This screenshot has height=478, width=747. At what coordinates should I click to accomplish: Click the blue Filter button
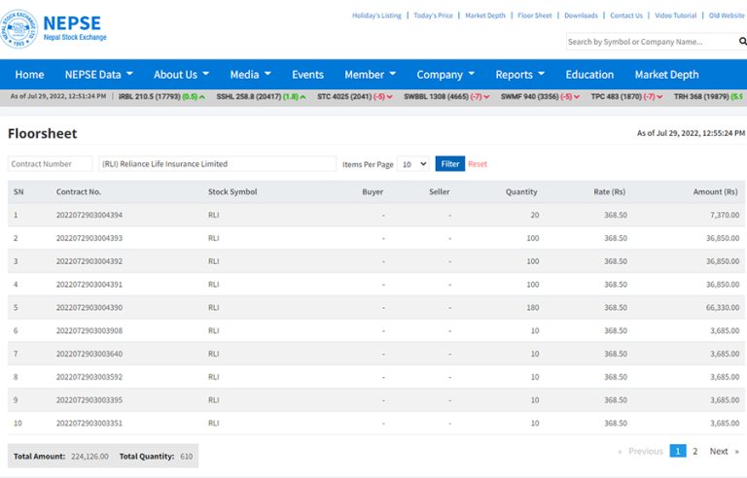click(449, 164)
